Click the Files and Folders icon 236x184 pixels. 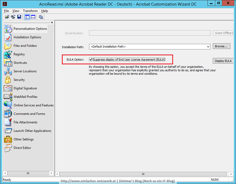click(x=8, y=46)
